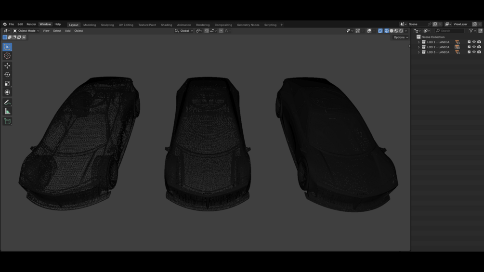Choose the intersect selection mode icon
The width and height of the screenshot is (484, 272).
click(x=24, y=38)
